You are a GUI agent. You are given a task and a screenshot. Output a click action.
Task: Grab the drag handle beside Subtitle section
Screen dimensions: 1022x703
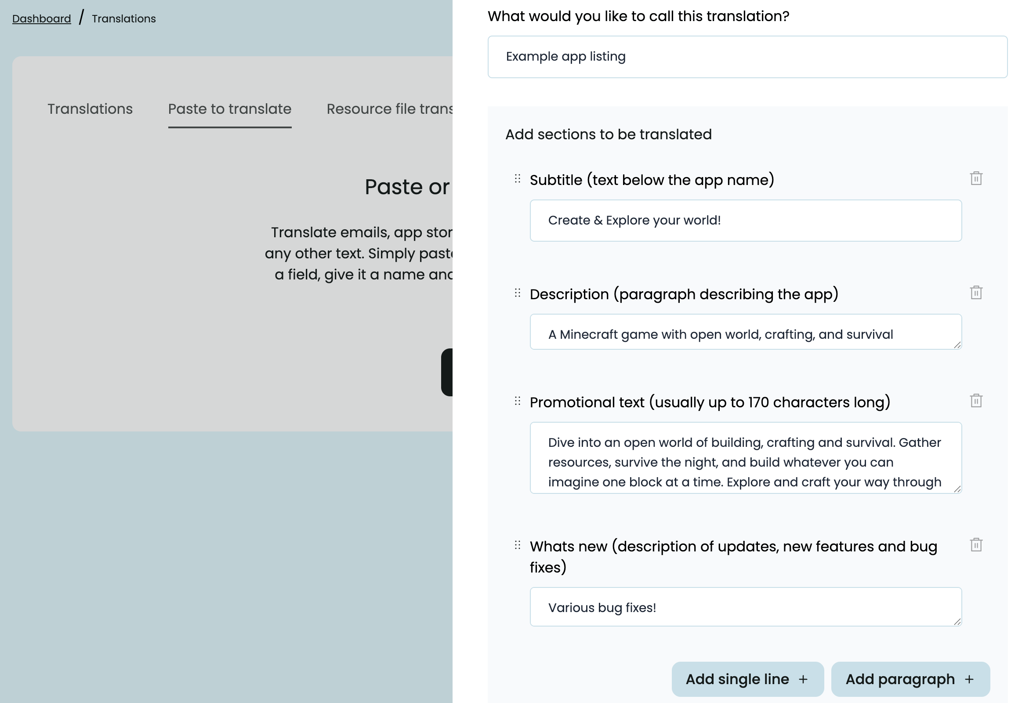coord(518,178)
